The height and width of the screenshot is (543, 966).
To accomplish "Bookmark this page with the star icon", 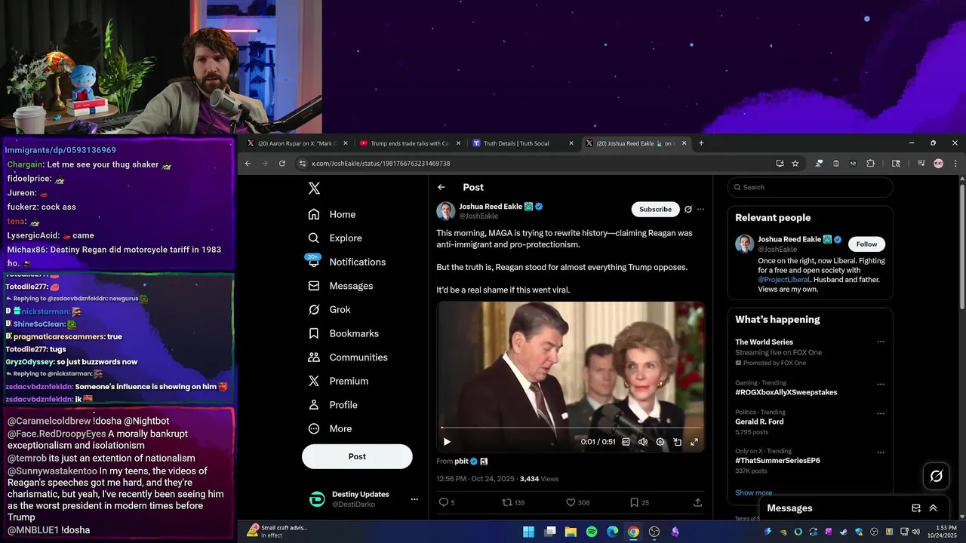I will 795,163.
